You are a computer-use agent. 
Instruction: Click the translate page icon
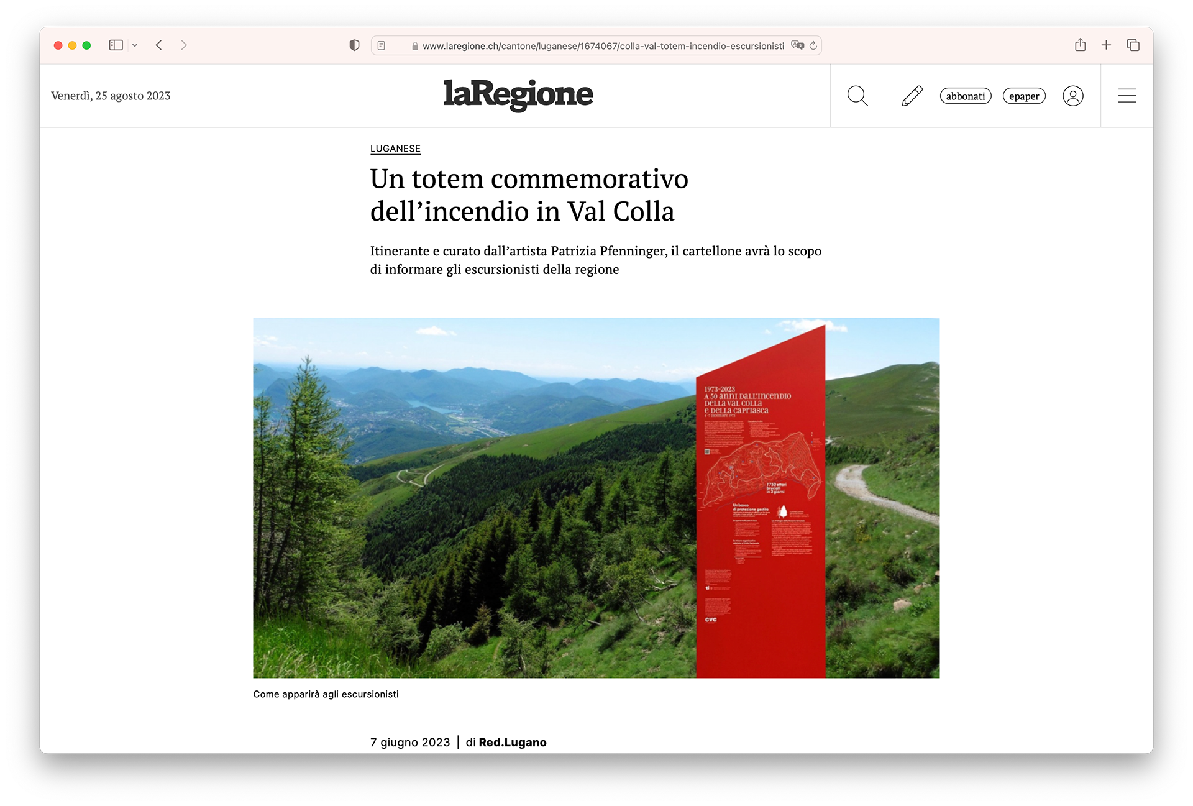[797, 45]
